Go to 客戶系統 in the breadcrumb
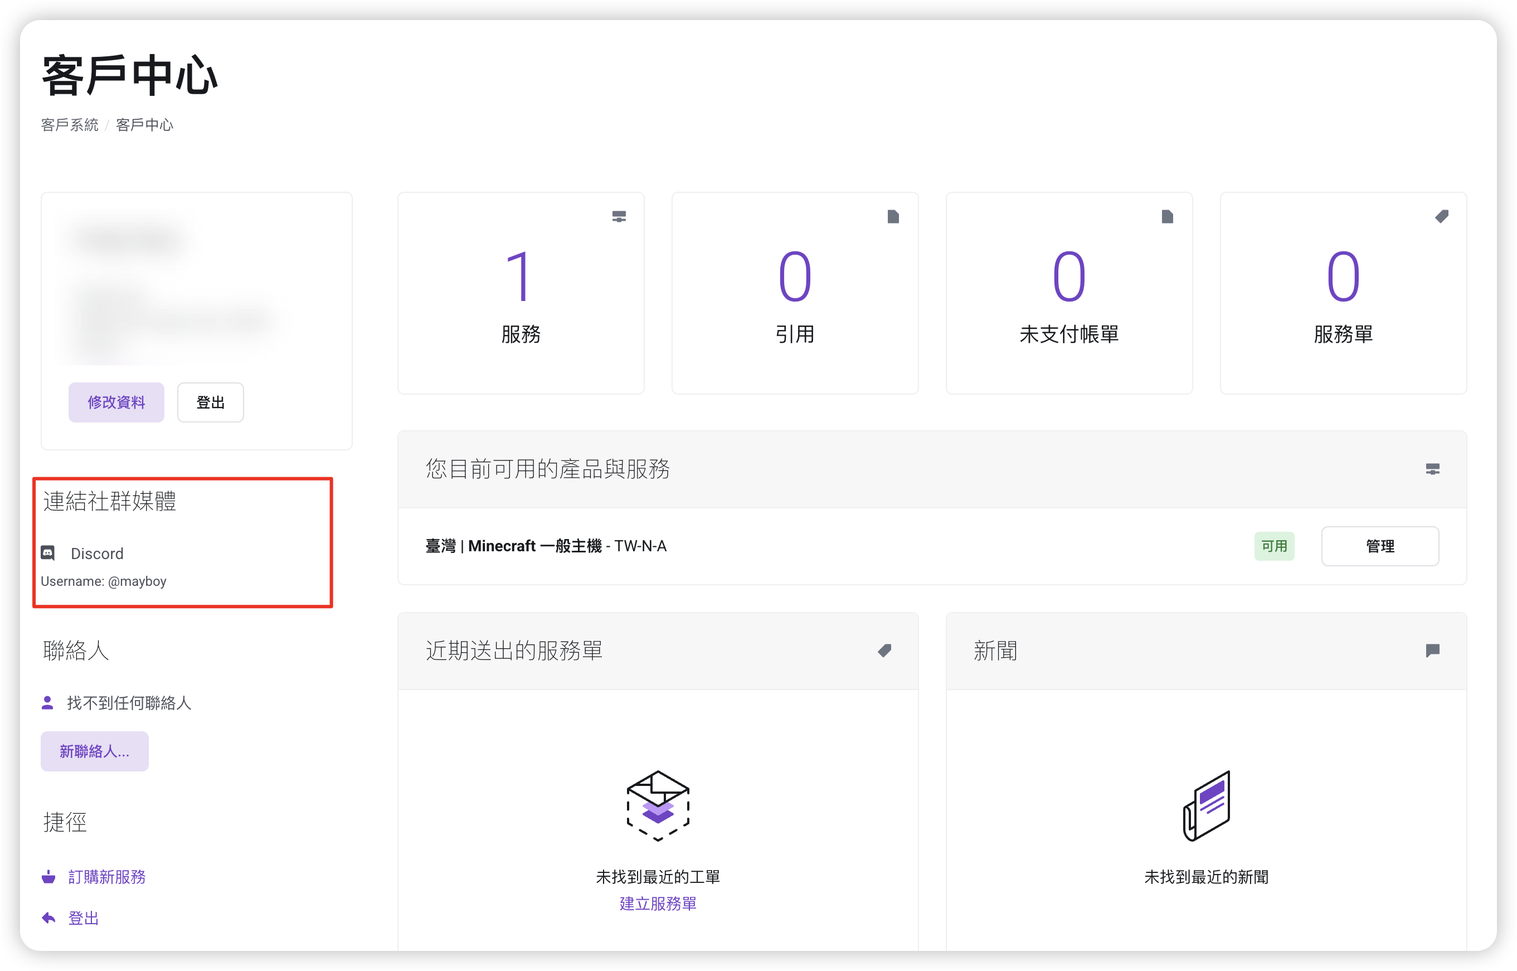The image size is (1517, 971). [x=69, y=125]
